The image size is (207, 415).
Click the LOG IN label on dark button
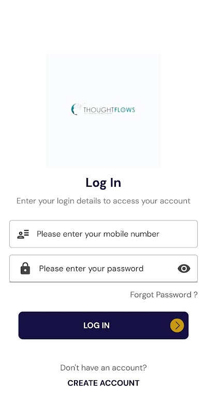pos(96,326)
